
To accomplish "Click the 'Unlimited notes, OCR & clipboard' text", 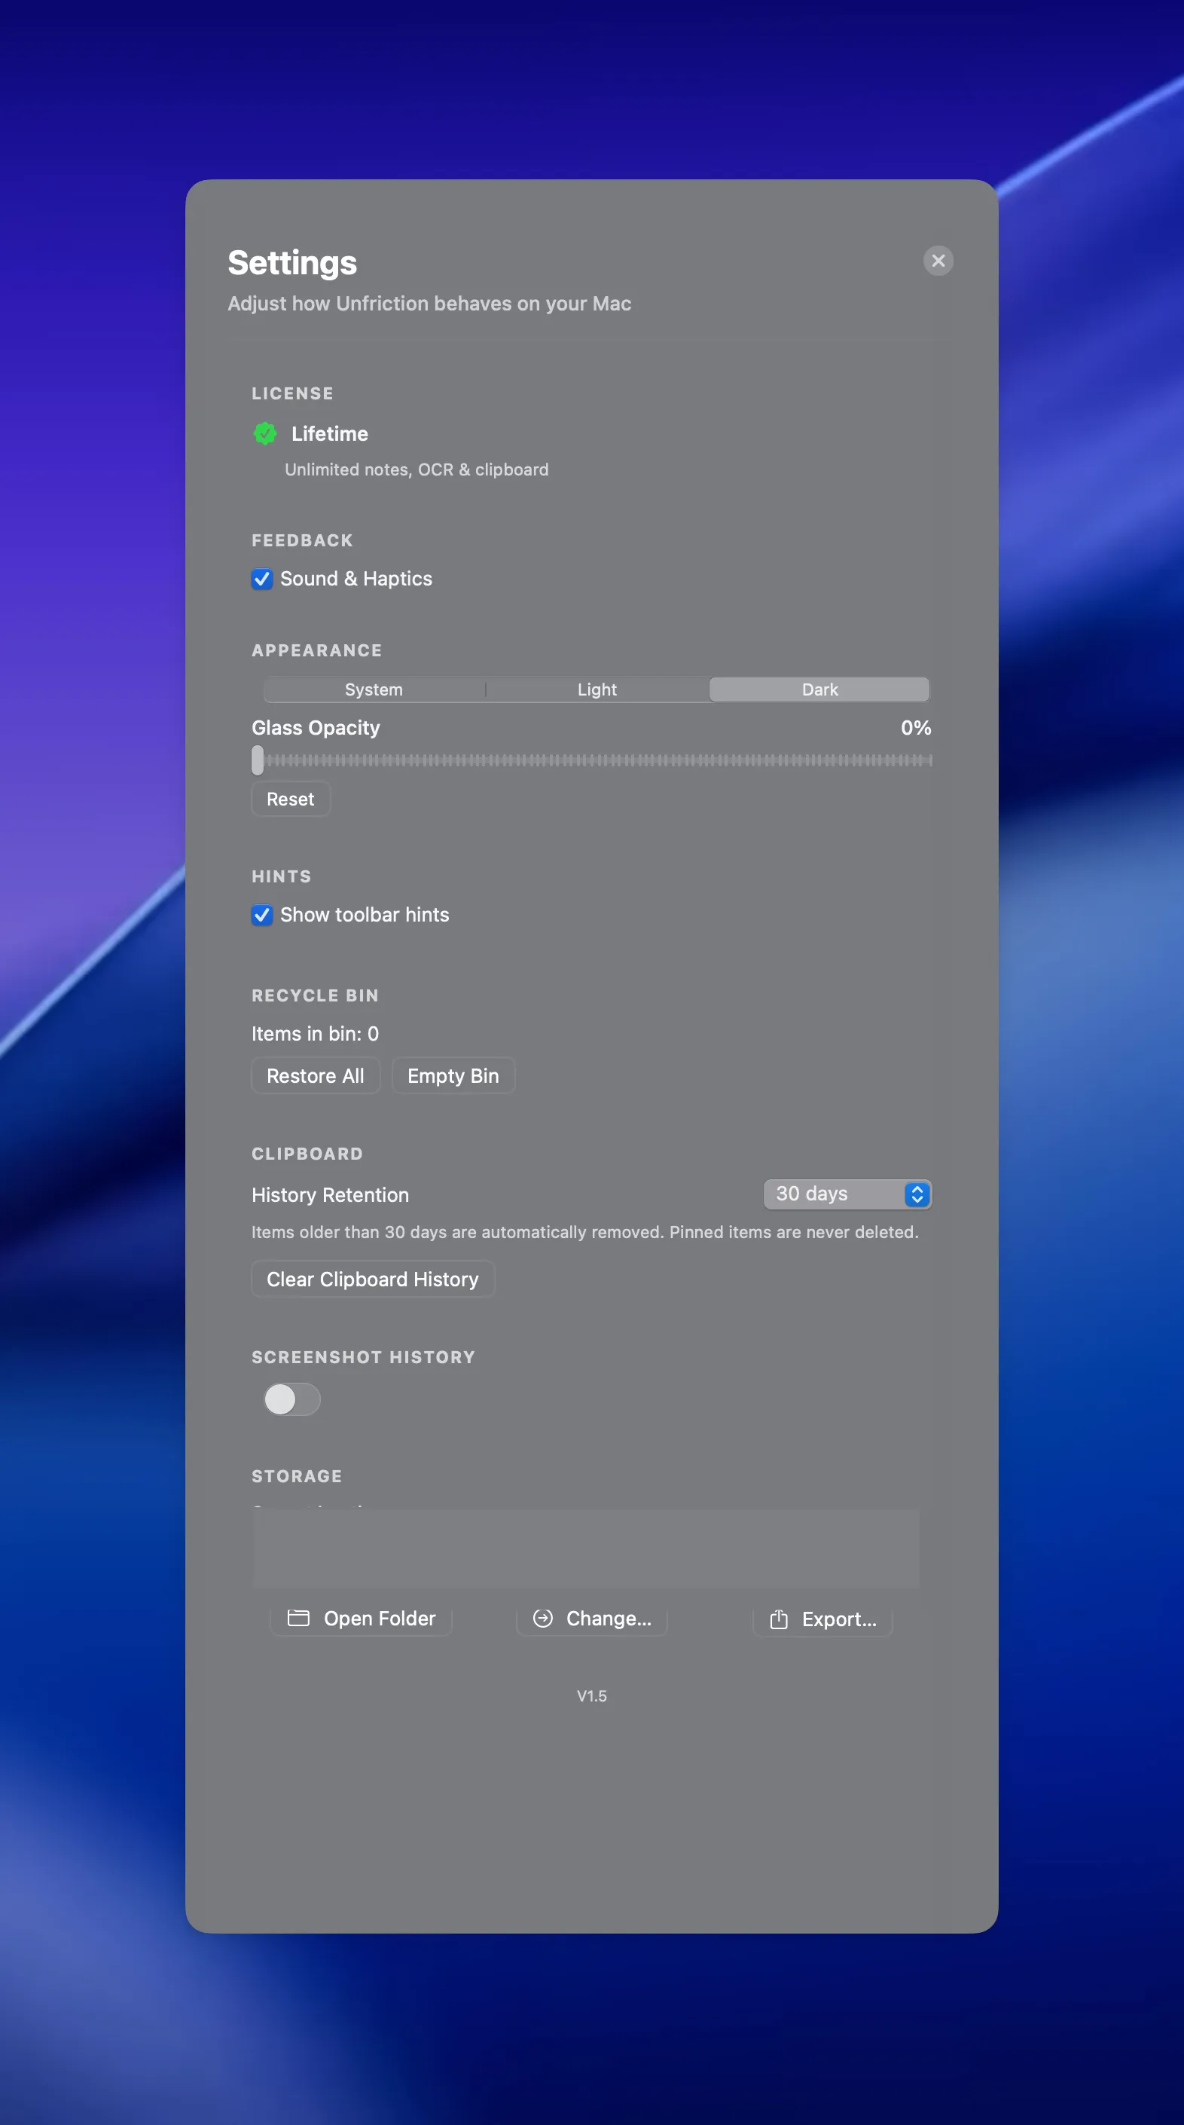I will [x=417, y=469].
